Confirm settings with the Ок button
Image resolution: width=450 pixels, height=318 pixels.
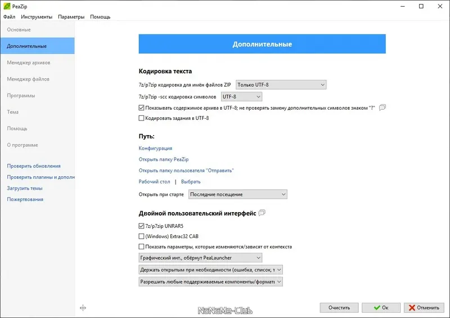click(380, 308)
